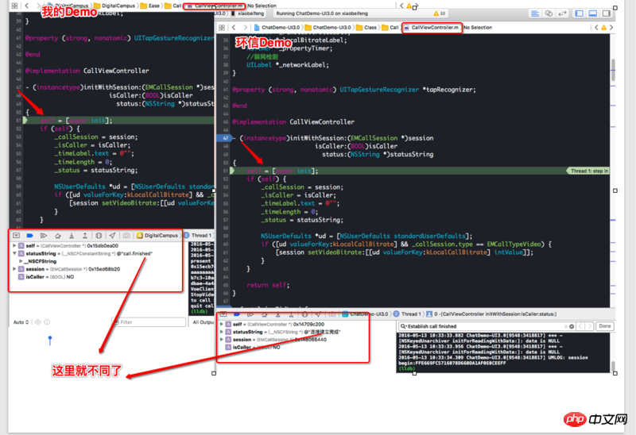Viewport: 636px width, 435px height.
Task: Toggle breakpoints in left debug bar
Action: pos(29,236)
